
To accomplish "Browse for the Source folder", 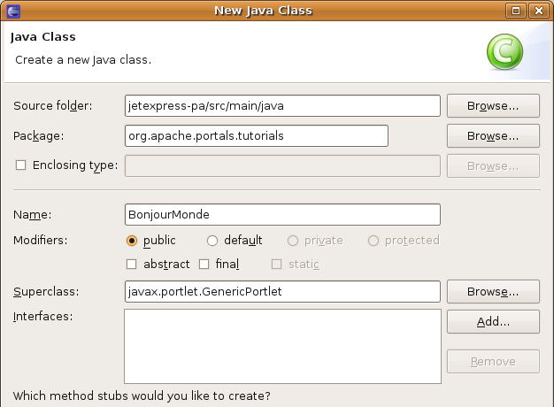I will pos(493,105).
